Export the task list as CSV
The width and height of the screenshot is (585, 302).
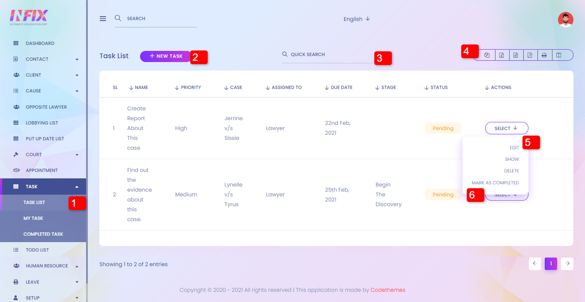pos(516,55)
